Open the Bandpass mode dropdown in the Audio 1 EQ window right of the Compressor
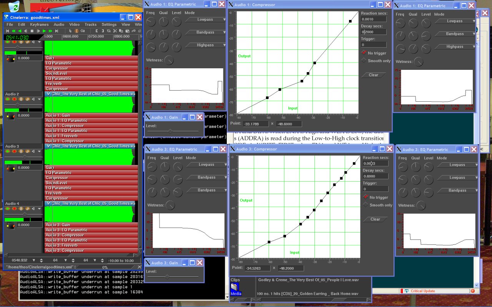 [455, 34]
